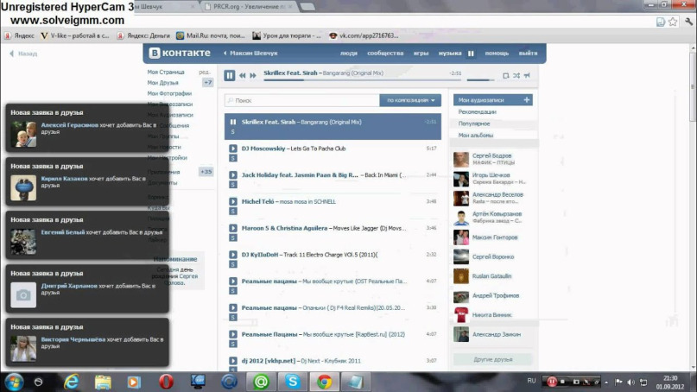Viewport: 697px width, 392px height.
Task: Open Skype from the taskbar
Action: pos(293,382)
